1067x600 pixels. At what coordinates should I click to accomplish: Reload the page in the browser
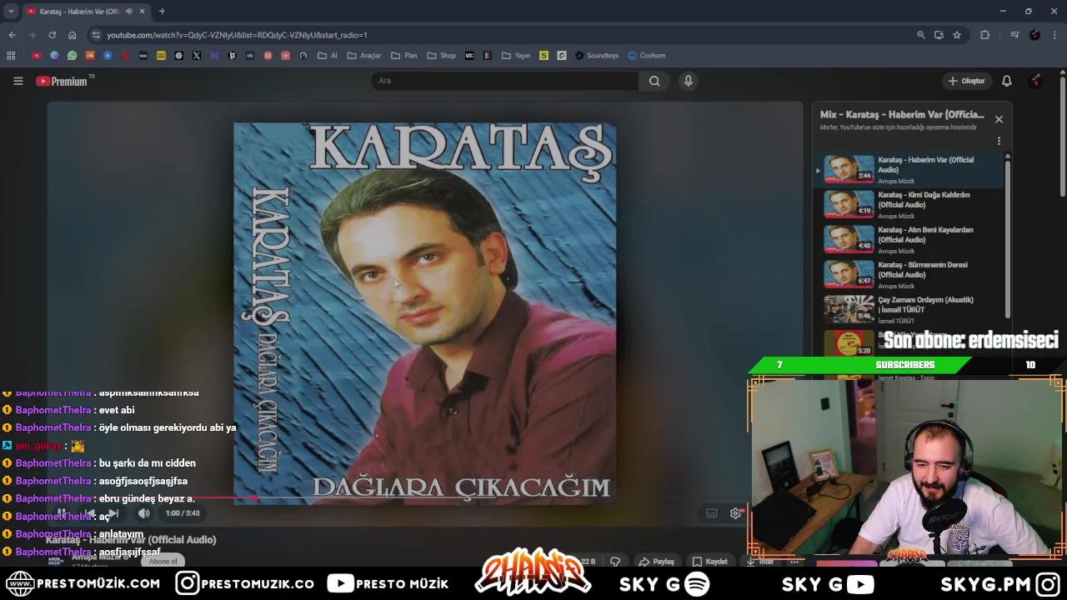(52, 35)
